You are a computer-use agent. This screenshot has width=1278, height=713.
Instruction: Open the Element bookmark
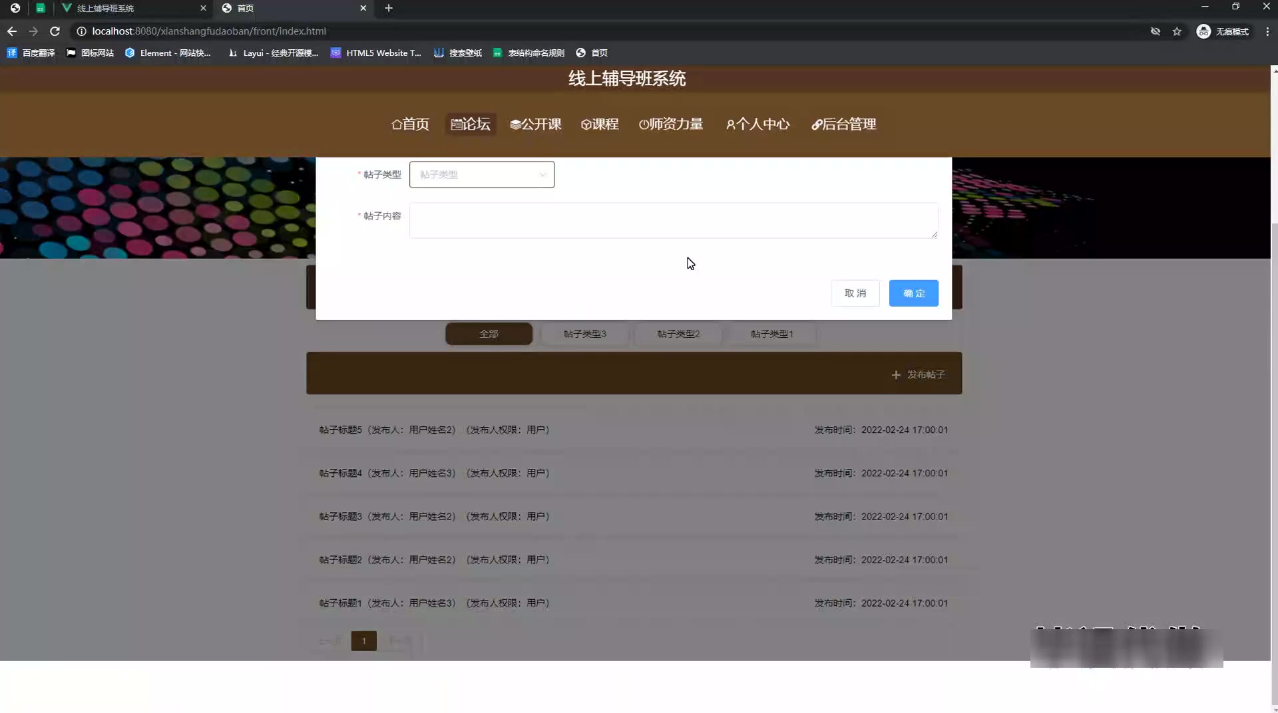click(x=168, y=53)
